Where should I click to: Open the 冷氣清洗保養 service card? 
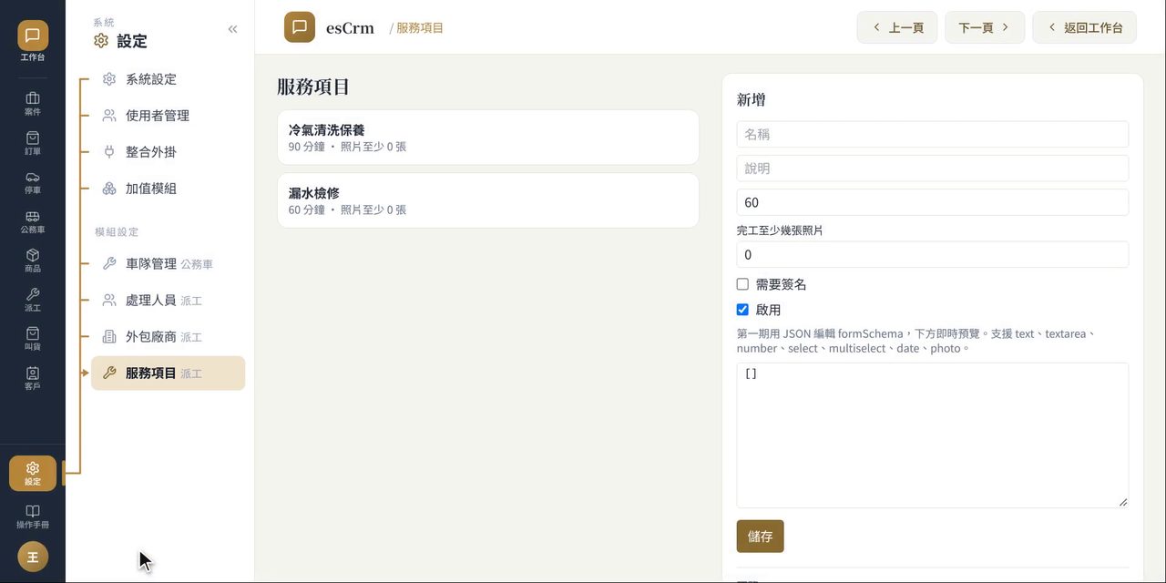pos(488,138)
